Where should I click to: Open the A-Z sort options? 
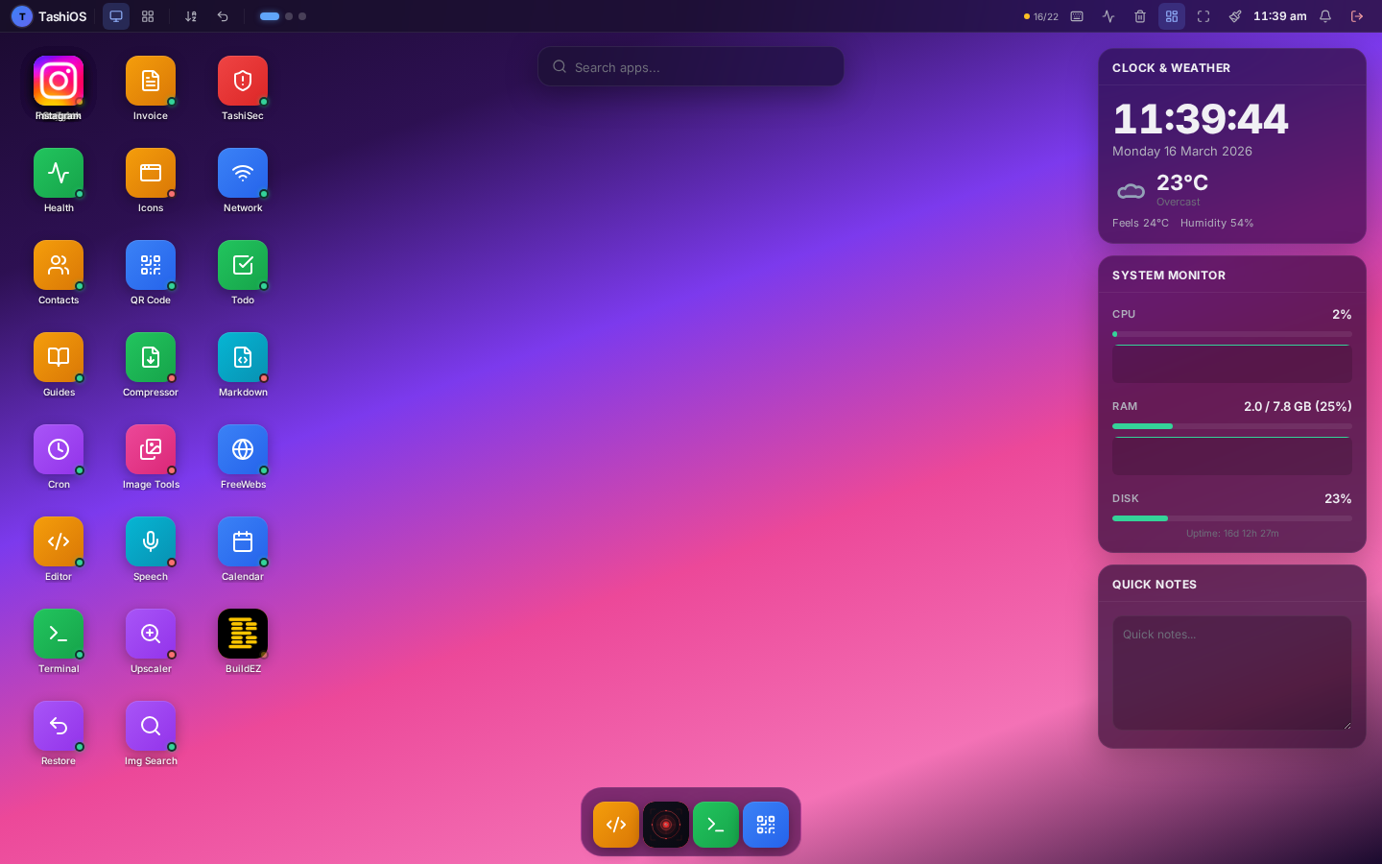(191, 16)
